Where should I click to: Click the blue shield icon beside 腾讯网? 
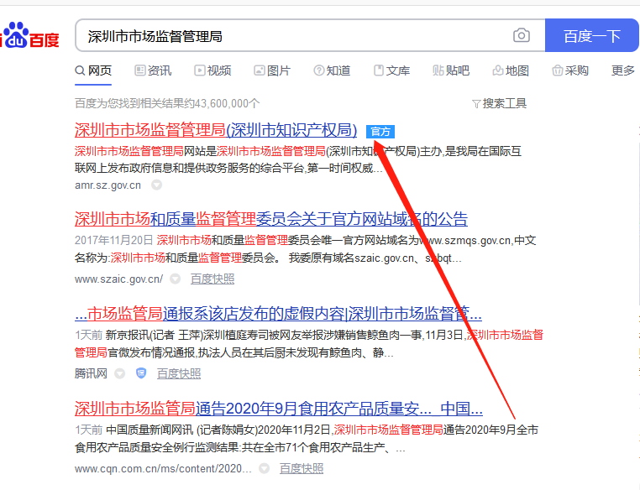140,373
